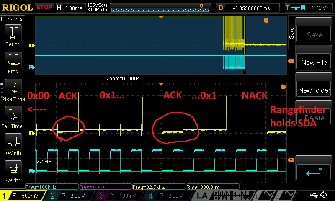Click the 3.00M pts memory depth readout
This screenshot has height=201, width=335.
coord(97,10)
